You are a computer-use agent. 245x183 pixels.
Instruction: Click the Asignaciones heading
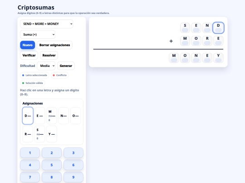(33, 103)
